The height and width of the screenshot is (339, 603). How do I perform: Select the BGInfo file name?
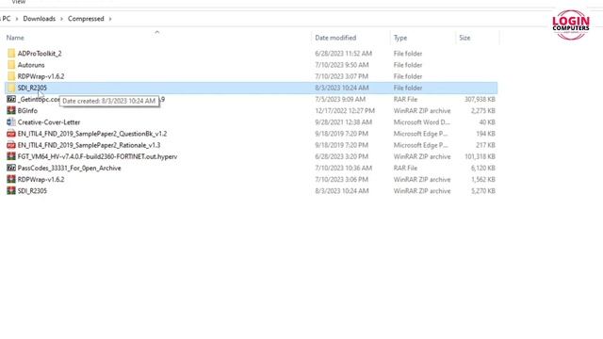[27, 111]
